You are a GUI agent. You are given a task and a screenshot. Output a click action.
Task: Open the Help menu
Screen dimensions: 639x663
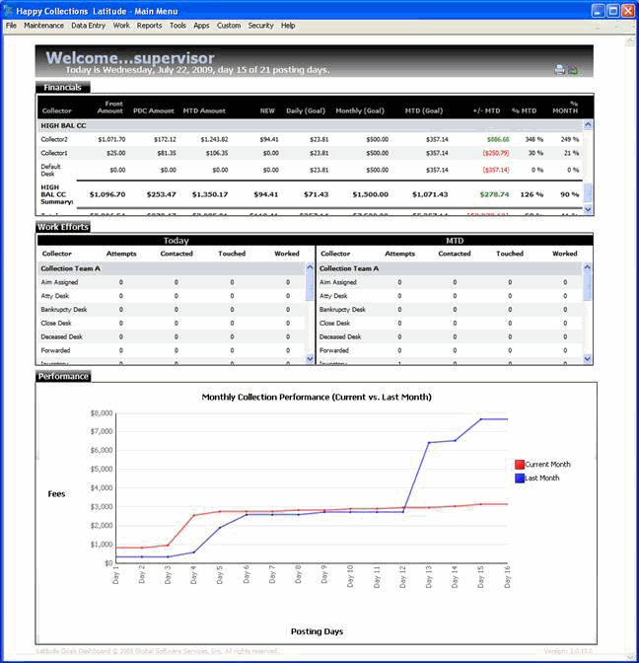coord(288,26)
